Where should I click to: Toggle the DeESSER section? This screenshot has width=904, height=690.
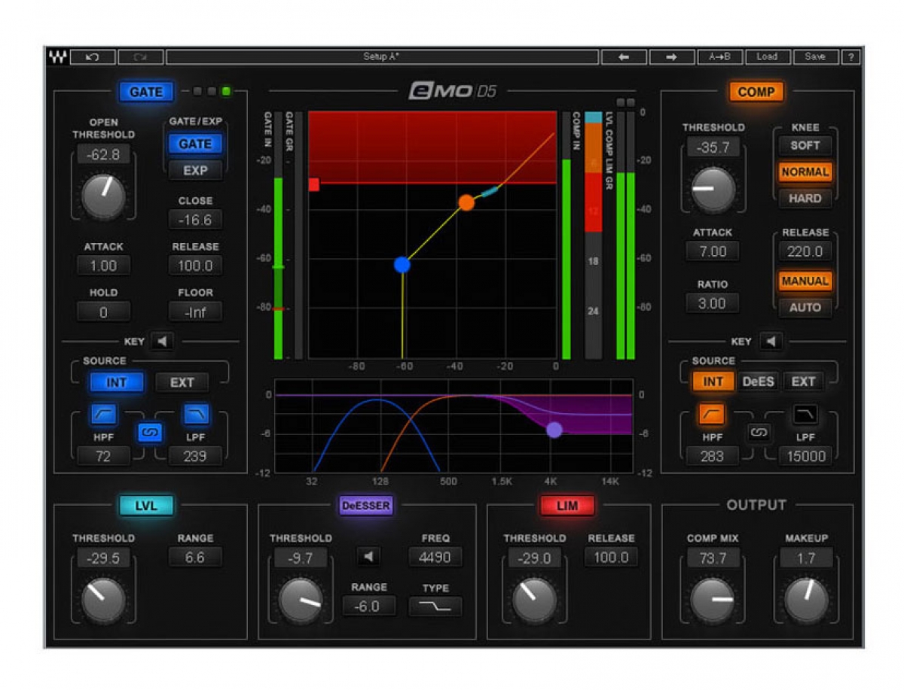(x=366, y=506)
